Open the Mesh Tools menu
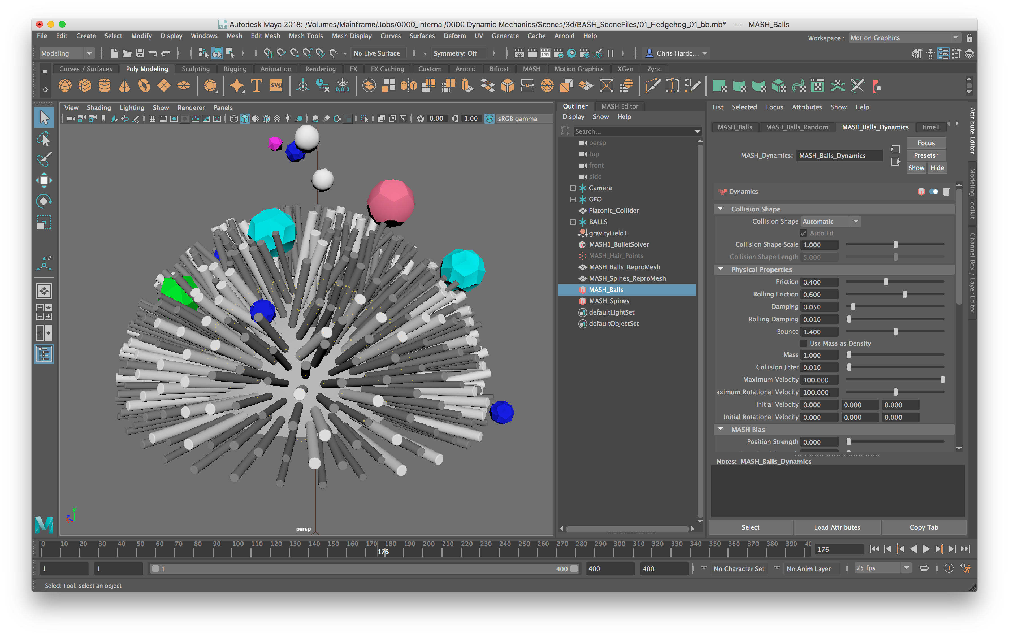 (306, 36)
